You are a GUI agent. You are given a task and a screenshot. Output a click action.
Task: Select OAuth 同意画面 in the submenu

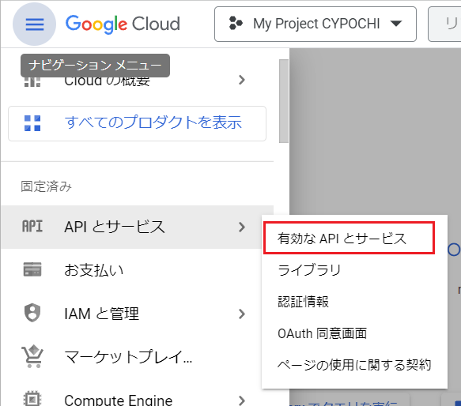click(354, 333)
